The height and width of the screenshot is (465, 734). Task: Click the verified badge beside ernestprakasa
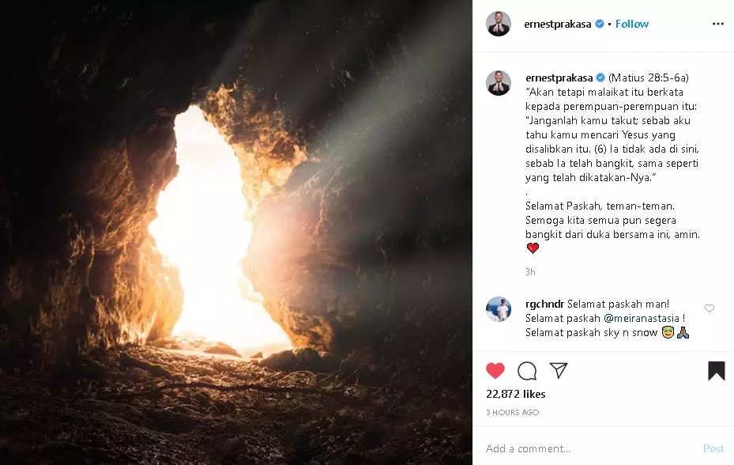[x=599, y=24]
